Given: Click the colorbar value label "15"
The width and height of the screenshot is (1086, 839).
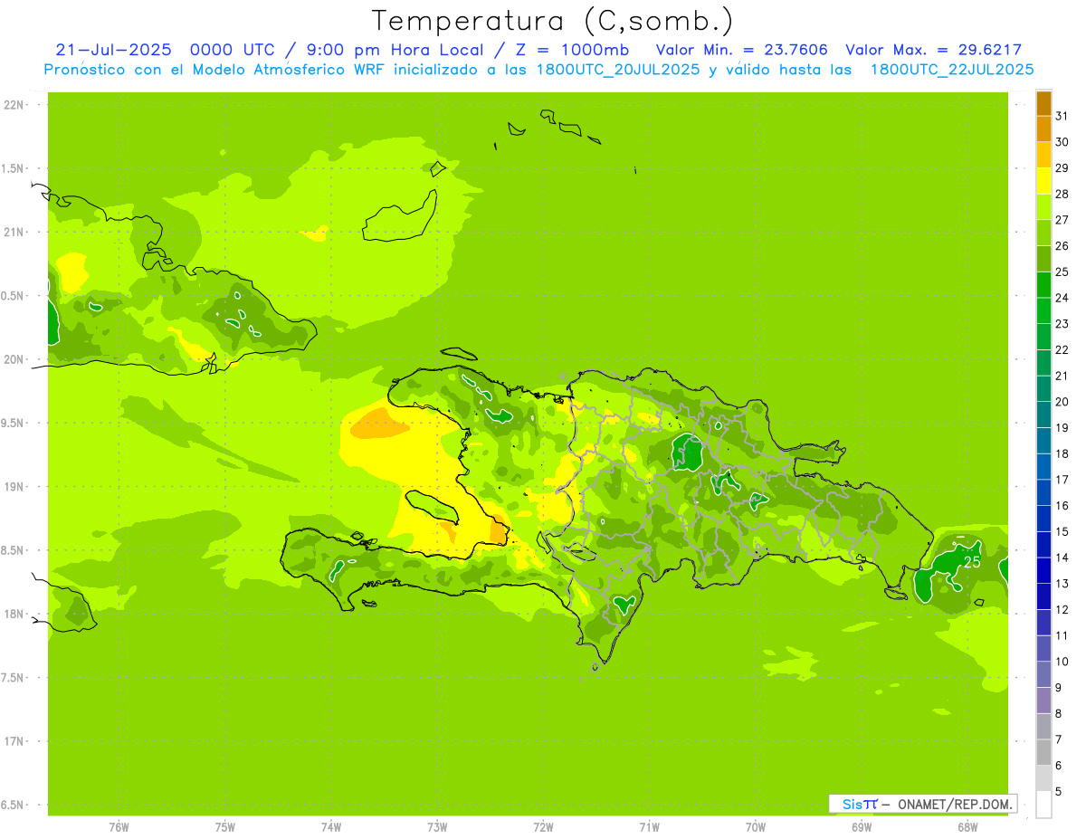Looking at the screenshot, I should pyautogui.click(x=1062, y=531).
